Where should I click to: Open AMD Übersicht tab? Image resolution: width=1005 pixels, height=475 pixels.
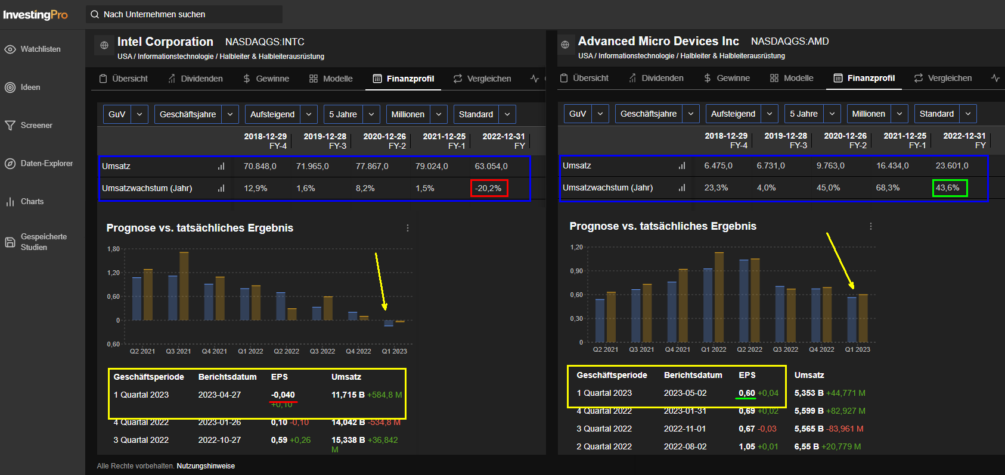(x=584, y=78)
